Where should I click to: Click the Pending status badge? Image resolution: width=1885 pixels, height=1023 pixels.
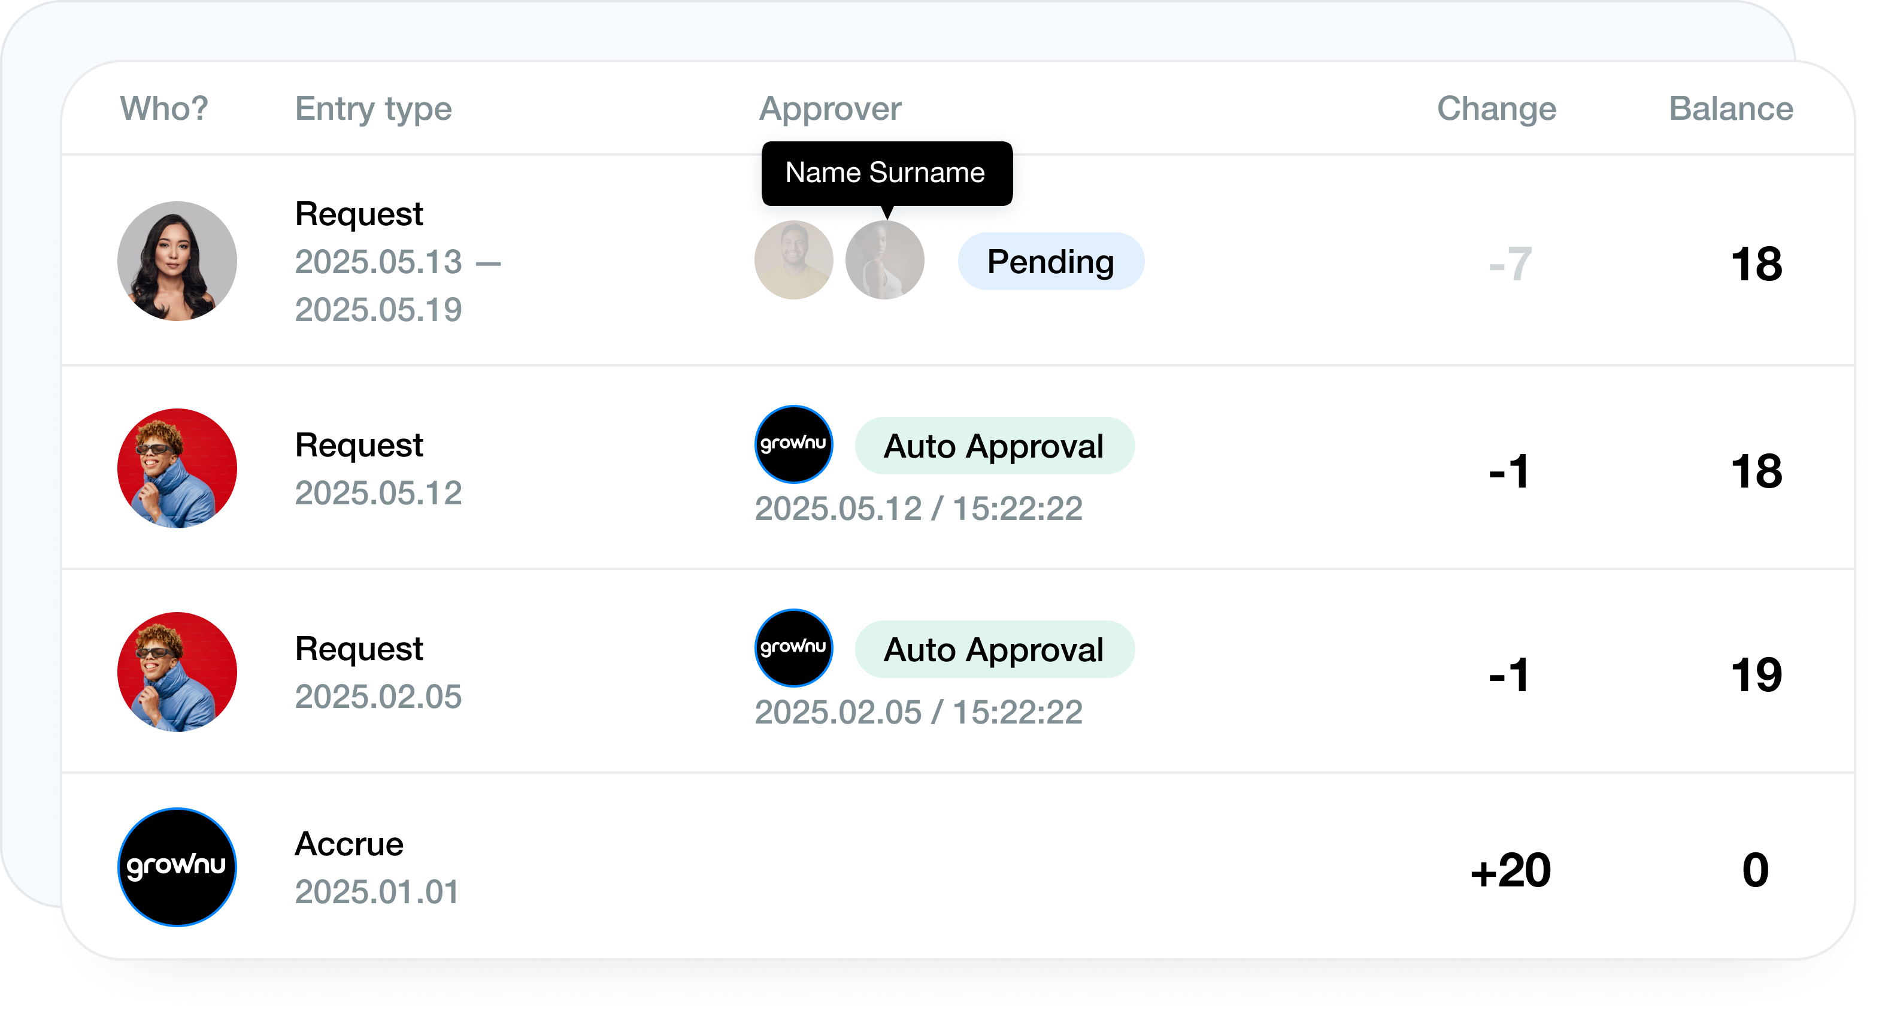pyautogui.click(x=1050, y=261)
